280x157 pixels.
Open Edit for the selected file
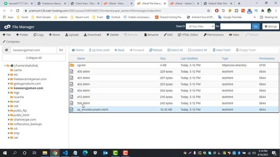pos(168,35)
